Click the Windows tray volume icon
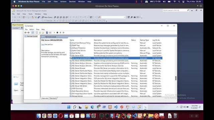This screenshot has height=120, width=214. (x=184, y=107)
